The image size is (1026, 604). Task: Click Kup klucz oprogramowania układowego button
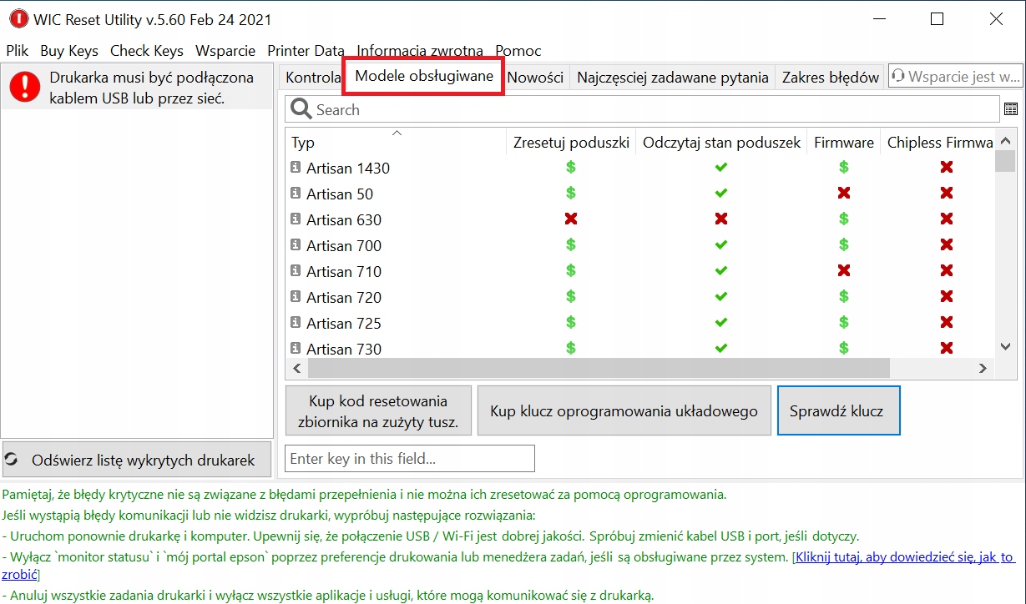tap(624, 410)
